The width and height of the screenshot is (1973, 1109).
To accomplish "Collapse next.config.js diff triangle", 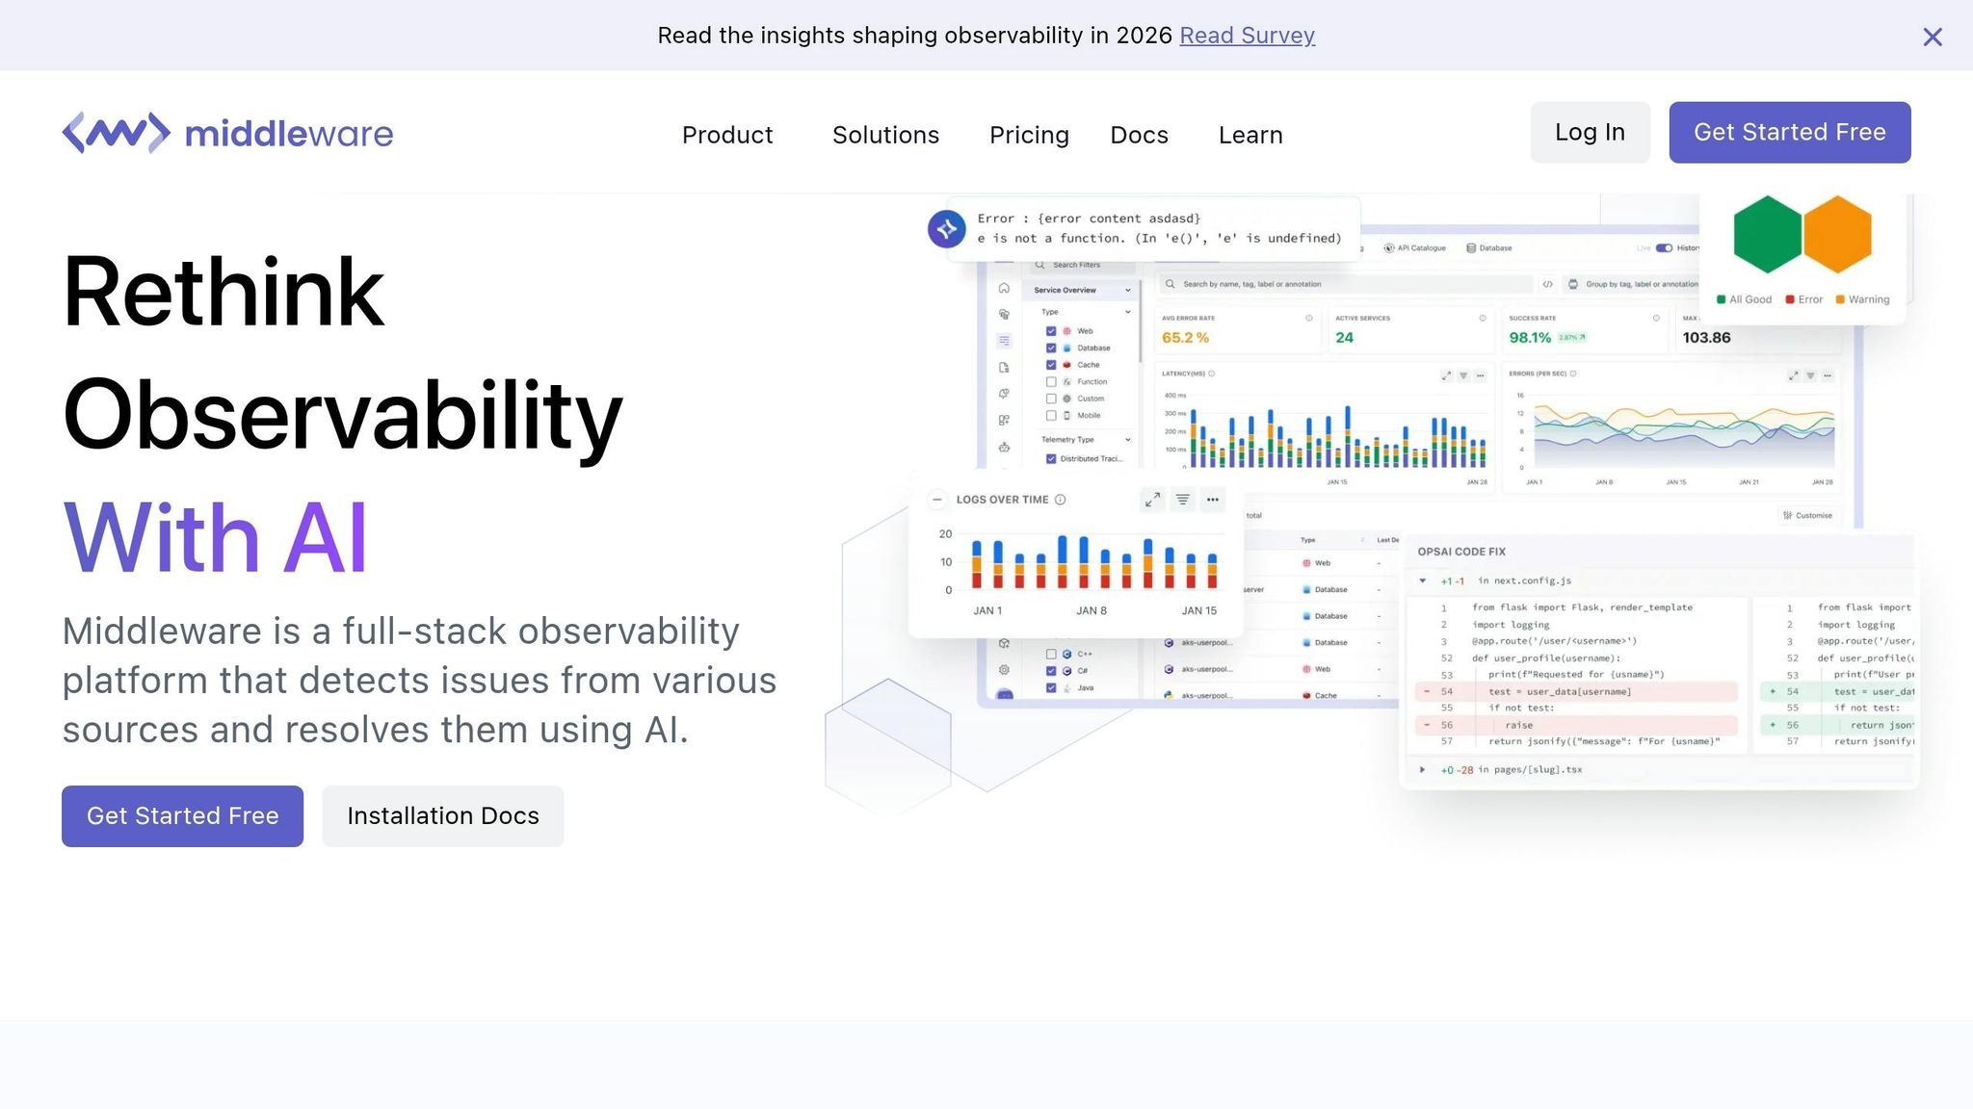I will pyautogui.click(x=1423, y=580).
